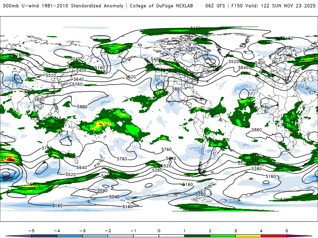The height and width of the screenshot is (238, 318).
Task: Click the colorbar label '5'
Action: point(287,231)
